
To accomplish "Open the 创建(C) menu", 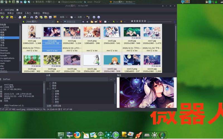I will click(37, 13).
